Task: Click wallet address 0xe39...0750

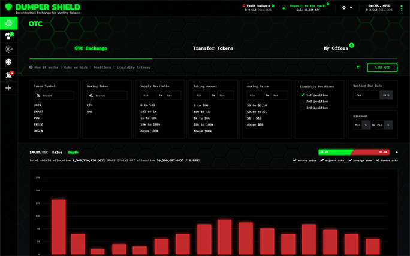Action: click(x=379, y=5)
